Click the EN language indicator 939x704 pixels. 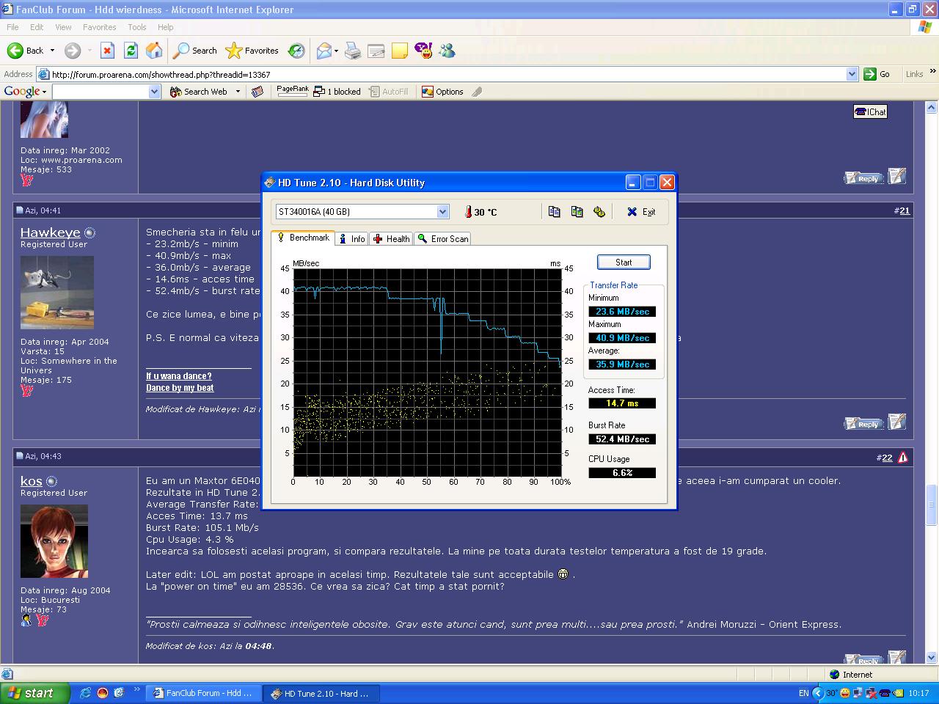804,693
